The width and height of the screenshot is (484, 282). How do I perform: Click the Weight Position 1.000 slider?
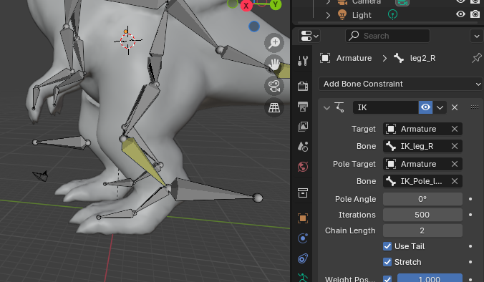(x=430, y=278)
